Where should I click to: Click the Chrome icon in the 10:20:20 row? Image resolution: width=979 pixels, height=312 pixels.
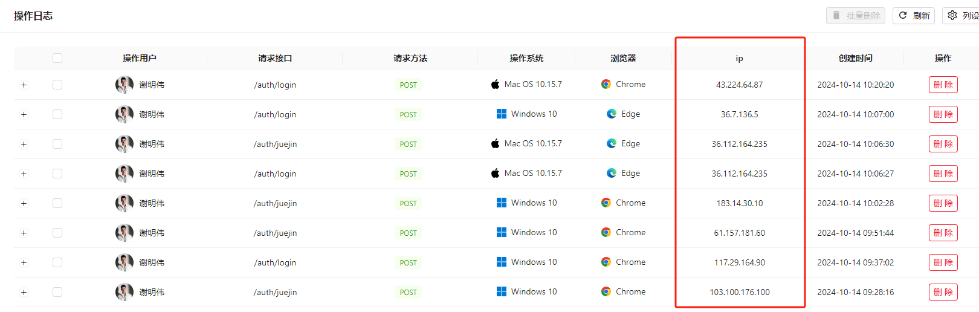coord(606,84)
